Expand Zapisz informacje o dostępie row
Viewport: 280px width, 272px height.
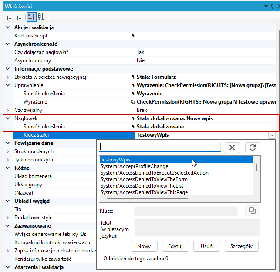coord(8,251)
